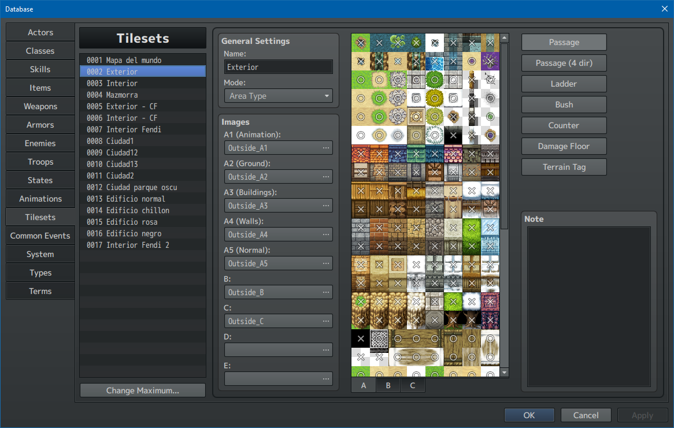
Task: Click the ellipsis next to Outside_A4
Action: click(326, 235)
